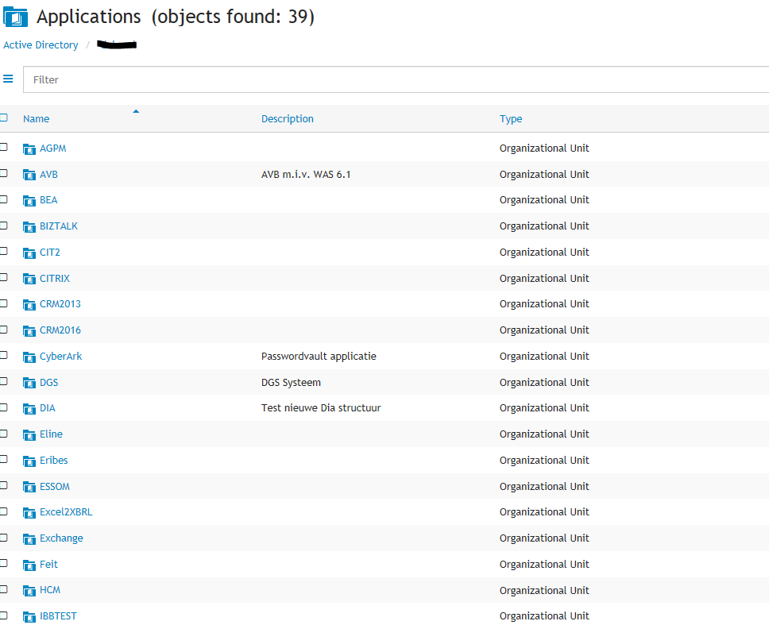Image resolution: width=769 pixels, height=625 pixels.
Task: Click the folder icon next to Feit
Action: coord(29,565)
